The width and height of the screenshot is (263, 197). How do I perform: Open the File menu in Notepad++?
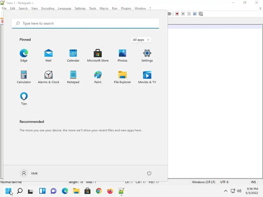pyautogui.click(x=4, y=8)
